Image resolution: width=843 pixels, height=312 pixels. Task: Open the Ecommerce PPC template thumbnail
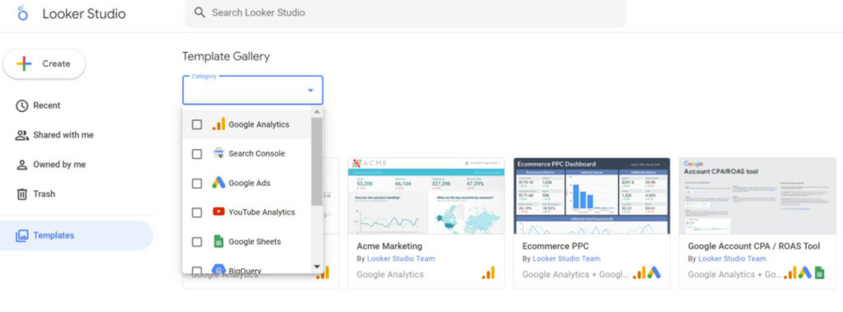(592, 196)
